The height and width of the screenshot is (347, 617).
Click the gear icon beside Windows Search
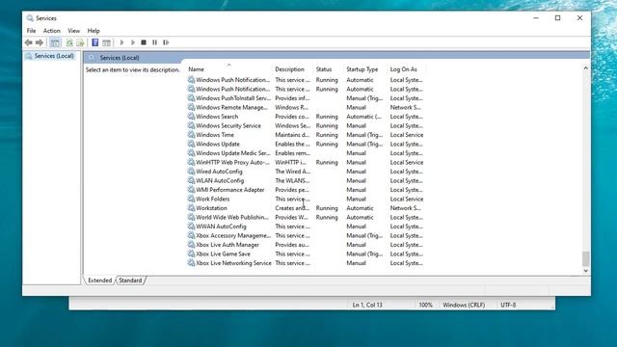pyautogui.click(x=191, y=117)
